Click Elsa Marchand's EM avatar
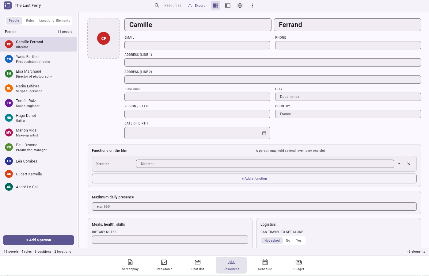This screenshot has width=429, height=276. pyautogui.click(x=9, y=74)
